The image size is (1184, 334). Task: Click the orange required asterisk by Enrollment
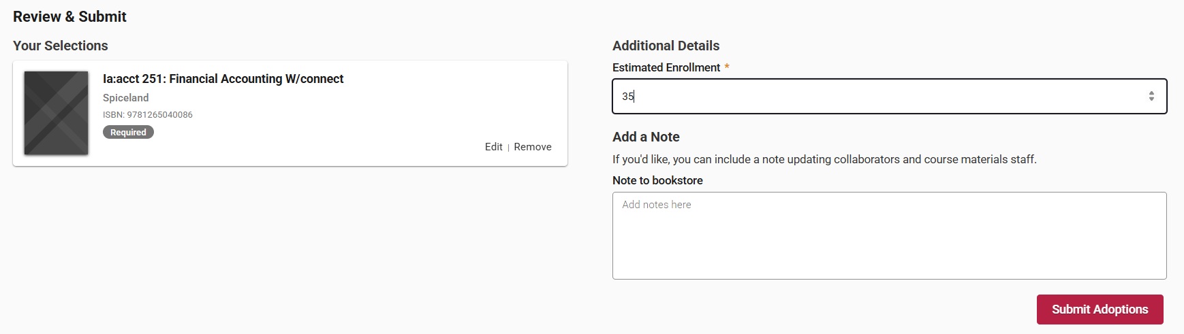[726, 67]
